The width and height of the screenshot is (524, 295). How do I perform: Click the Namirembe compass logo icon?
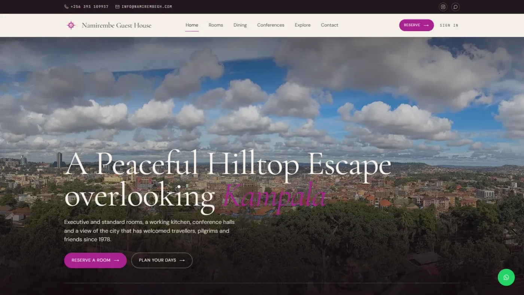coord(71,25)
